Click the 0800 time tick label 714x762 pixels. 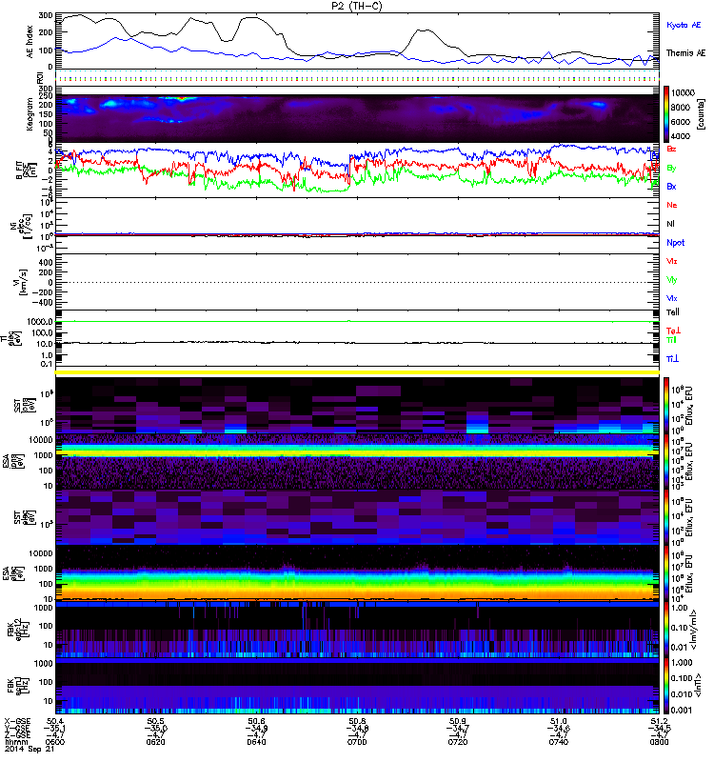[x=659, y=742]
